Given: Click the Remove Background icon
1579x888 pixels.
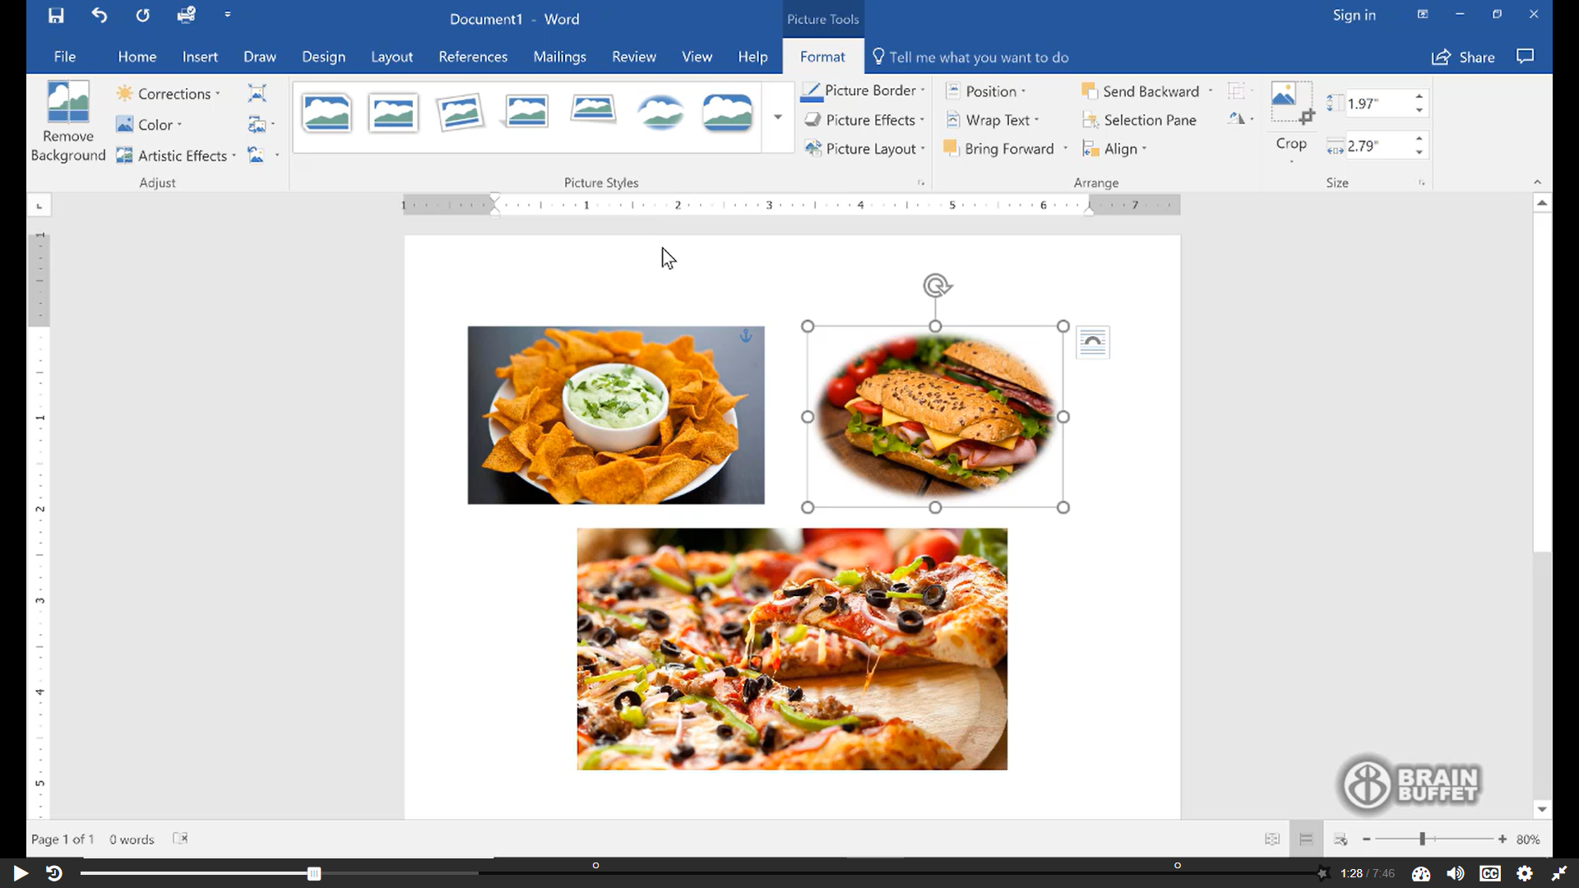Looking at the screenshot, I should (x=68, y=102).
